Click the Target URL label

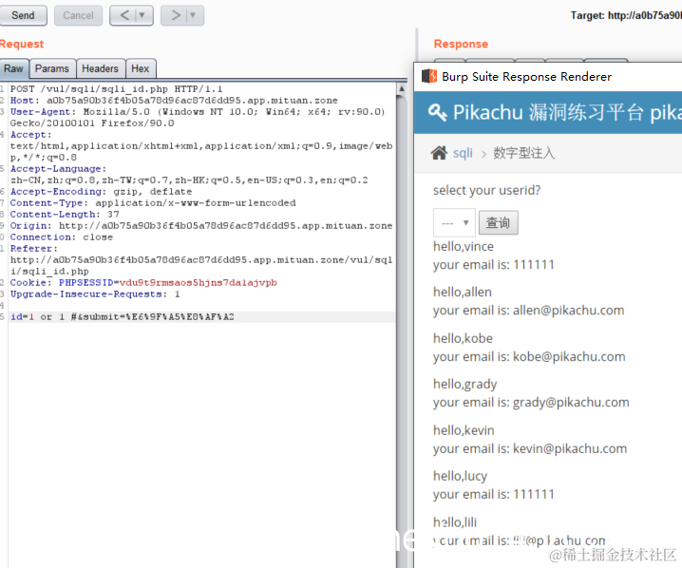coord(626,15)
